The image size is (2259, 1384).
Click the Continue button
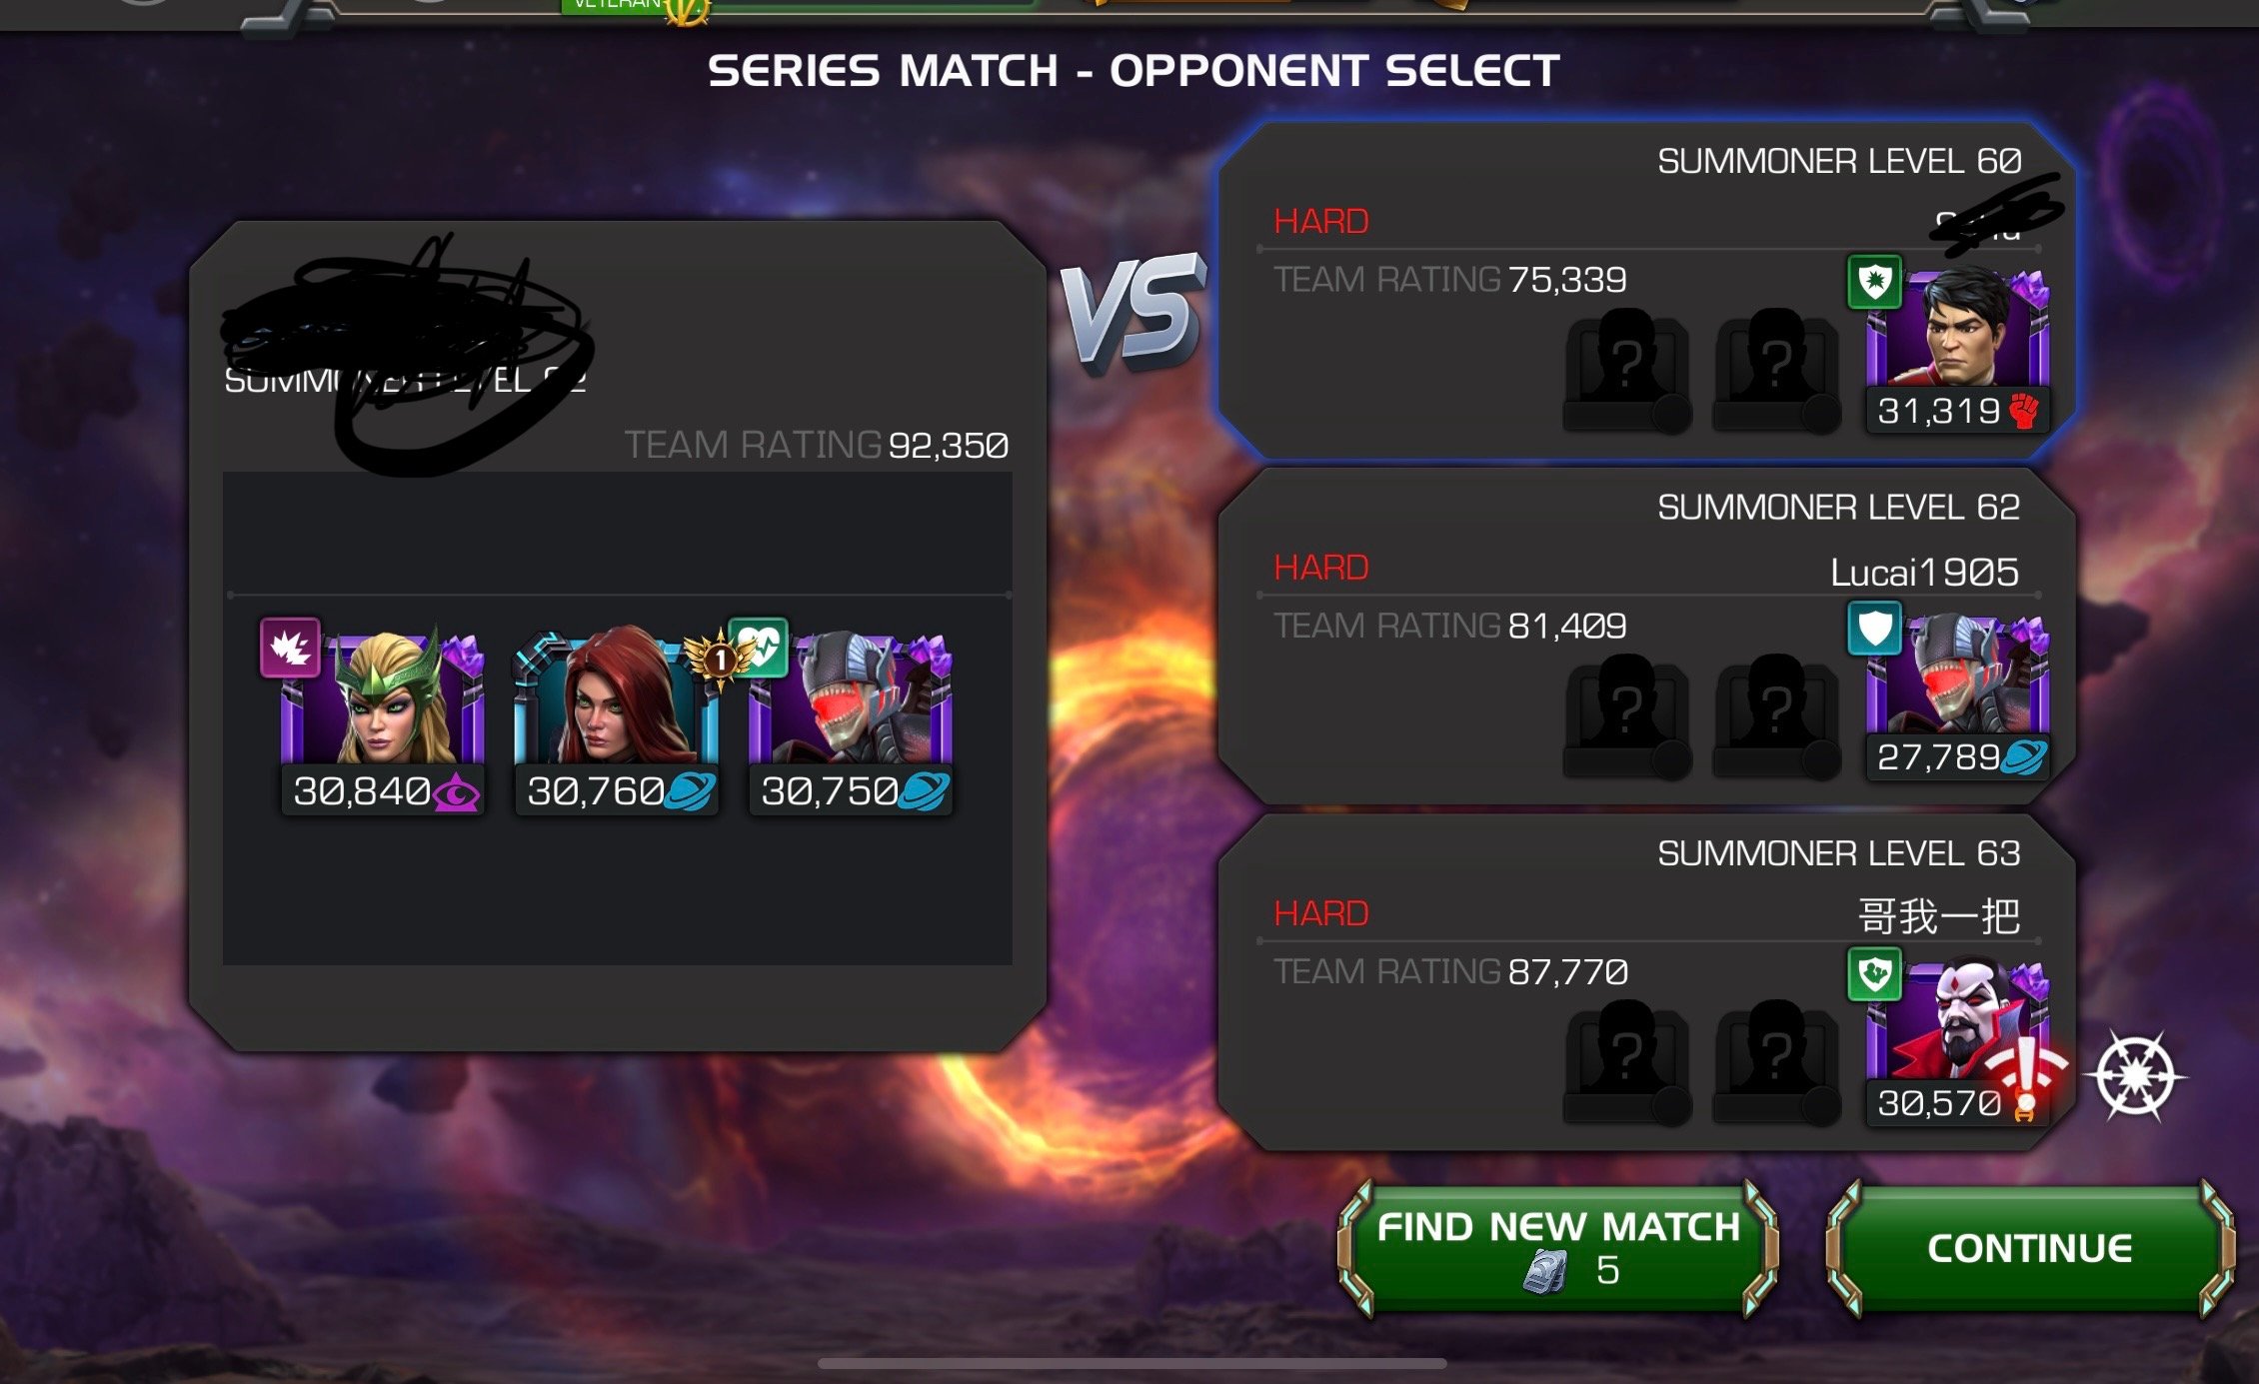coord(2029,1248)
